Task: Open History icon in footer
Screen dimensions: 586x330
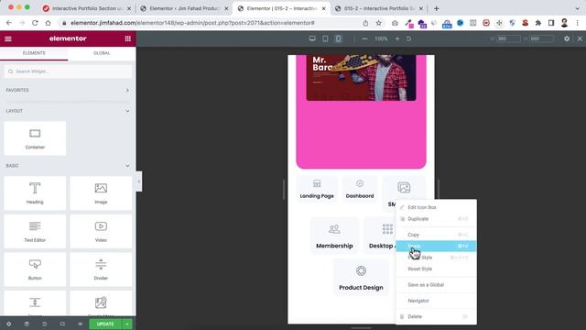Action: coord(45,324)
